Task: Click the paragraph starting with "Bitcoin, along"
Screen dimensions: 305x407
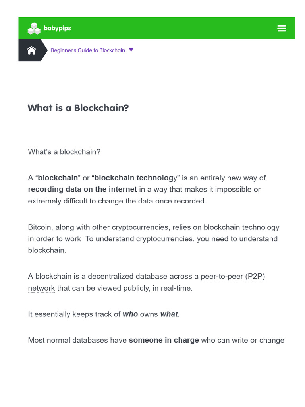Action: 153,238
